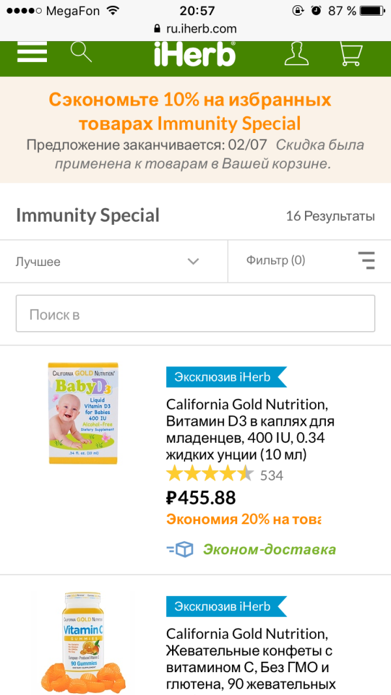Open the Baby D3 product image
Image resolution: width=391 pixels, height=695 pixels.
[x=82, y=413]
